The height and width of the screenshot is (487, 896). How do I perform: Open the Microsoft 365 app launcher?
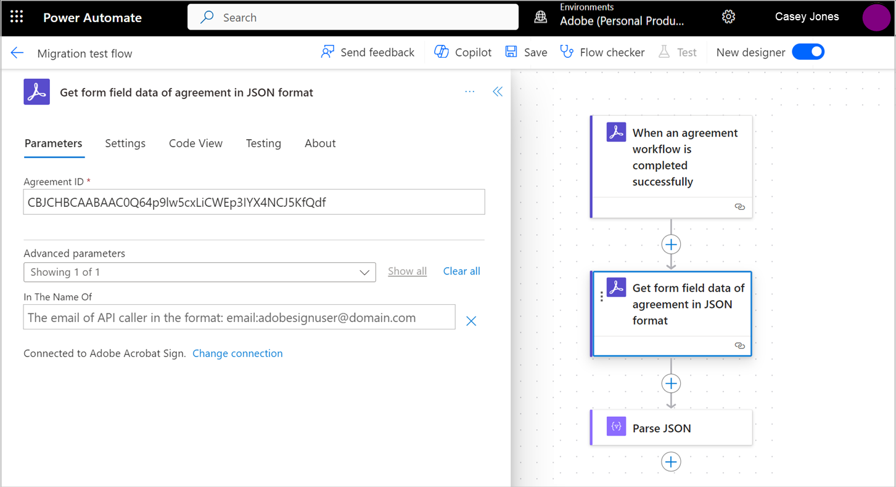click(16, 16)
